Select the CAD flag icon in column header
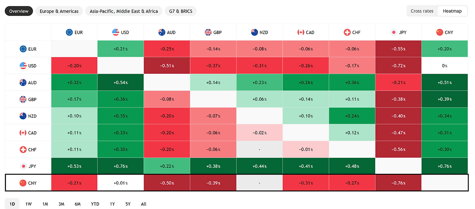475x209 pixels. (301, 32)
